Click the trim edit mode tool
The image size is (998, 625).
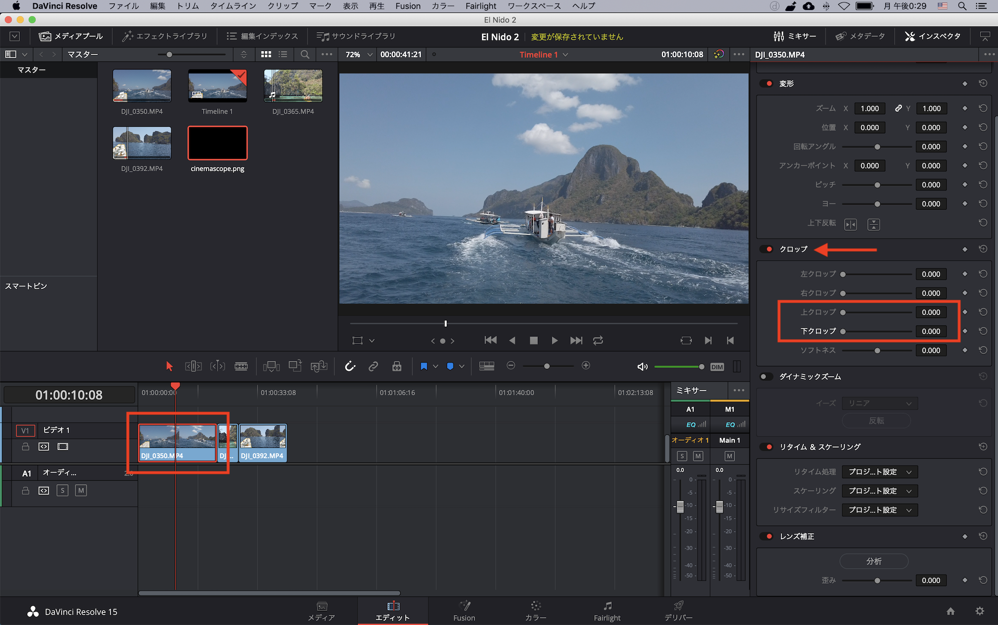point(193,366)
